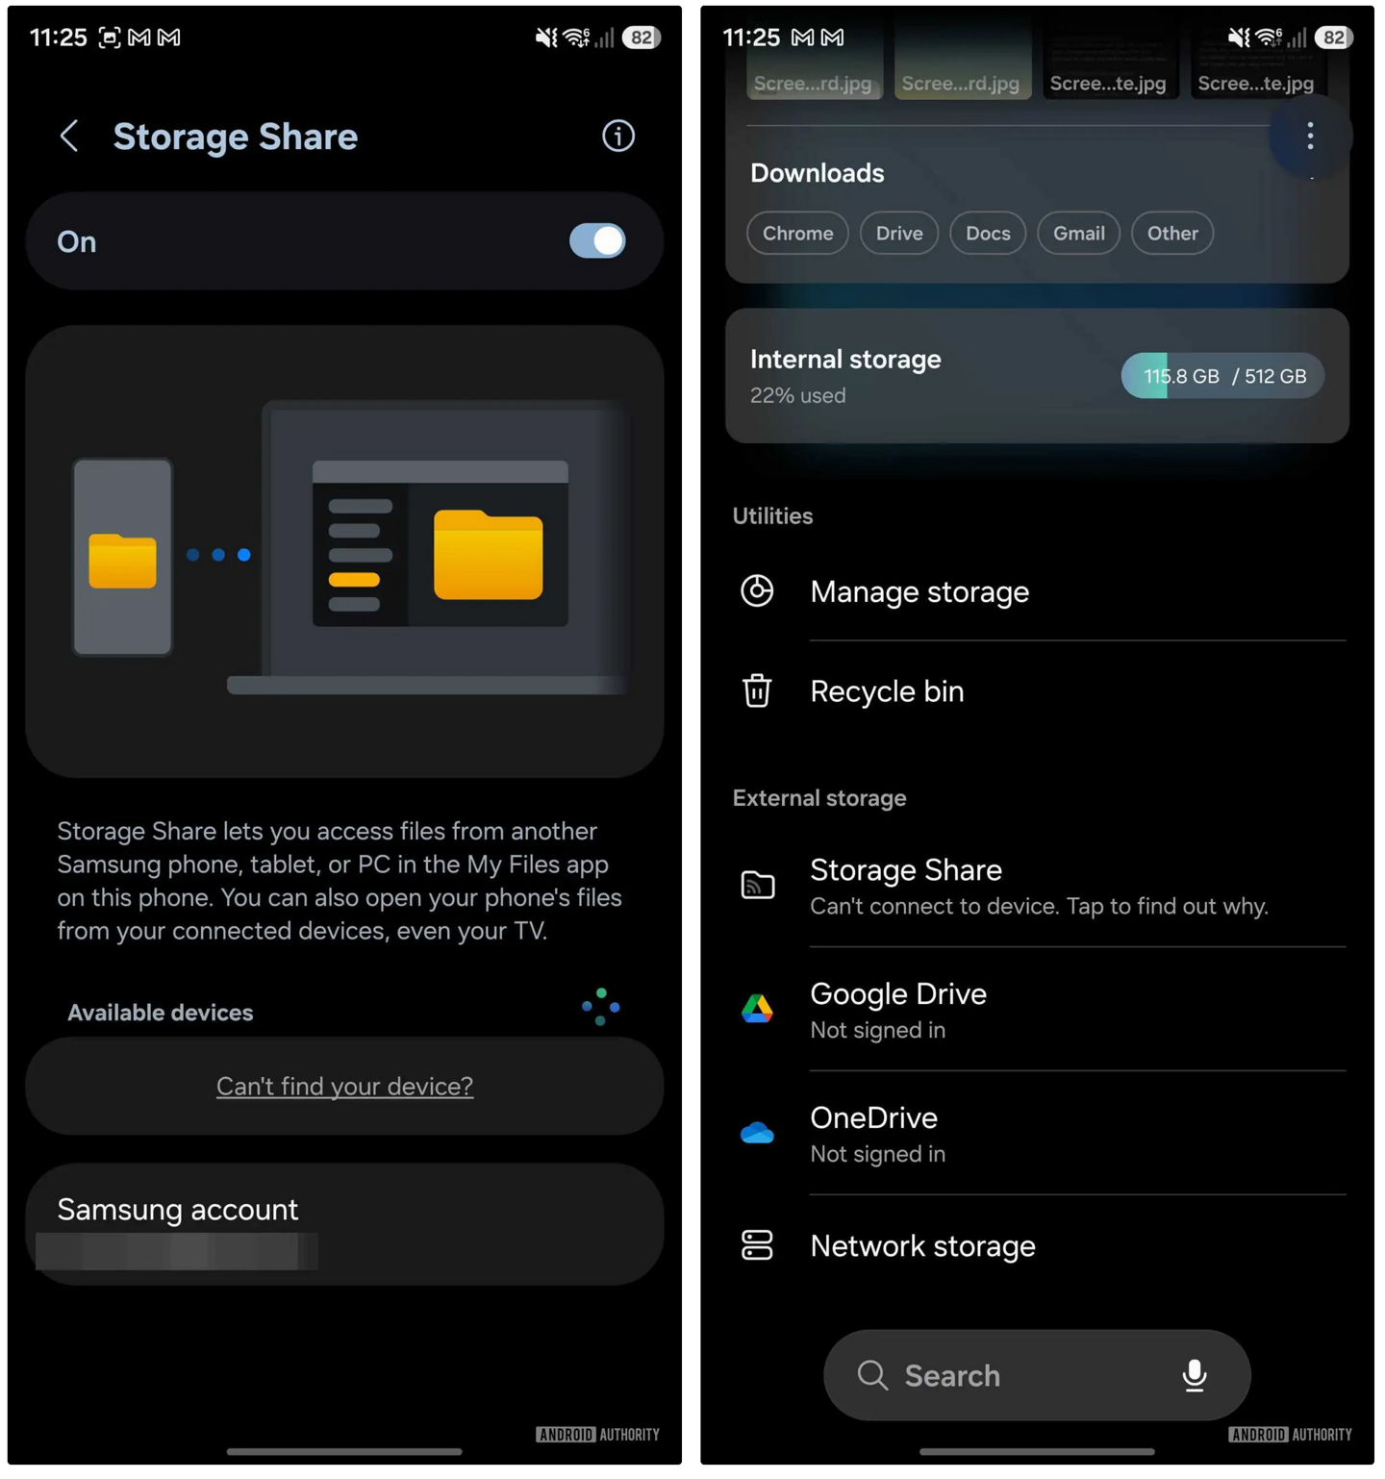Open OneDrive cloud icon
The height and width of the screenshot is (1479, 1385).
tap(757, 1133)
